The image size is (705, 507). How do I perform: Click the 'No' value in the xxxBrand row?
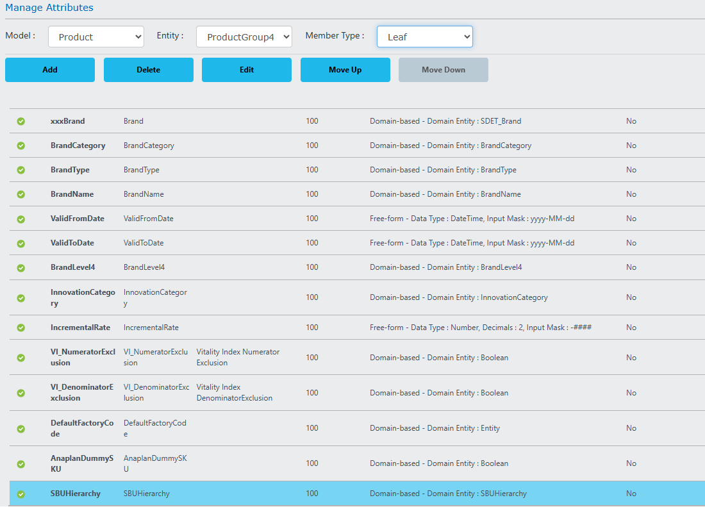click(631, 121)
